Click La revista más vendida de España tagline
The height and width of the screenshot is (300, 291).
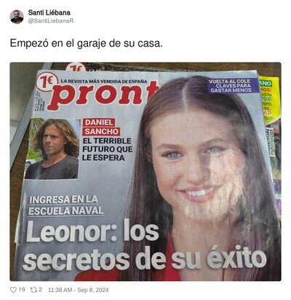[x=104, y=82]
